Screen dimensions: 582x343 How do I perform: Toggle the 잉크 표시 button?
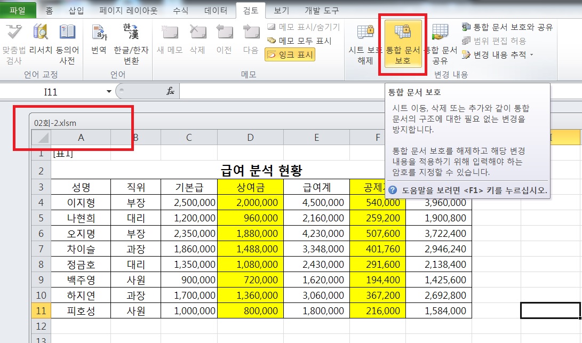(x=290, y=54)
